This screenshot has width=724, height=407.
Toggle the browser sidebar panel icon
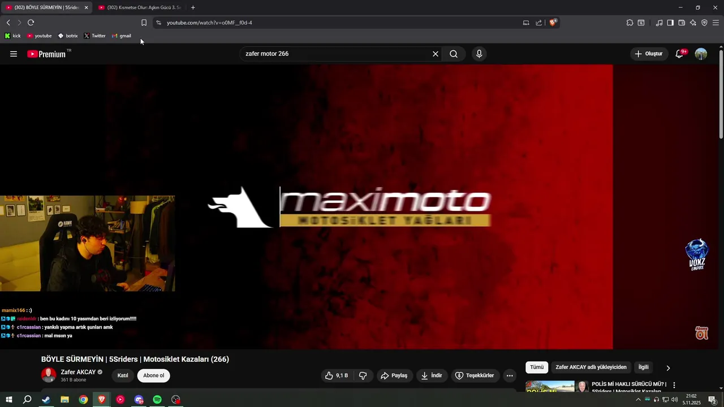click(670, 23)
